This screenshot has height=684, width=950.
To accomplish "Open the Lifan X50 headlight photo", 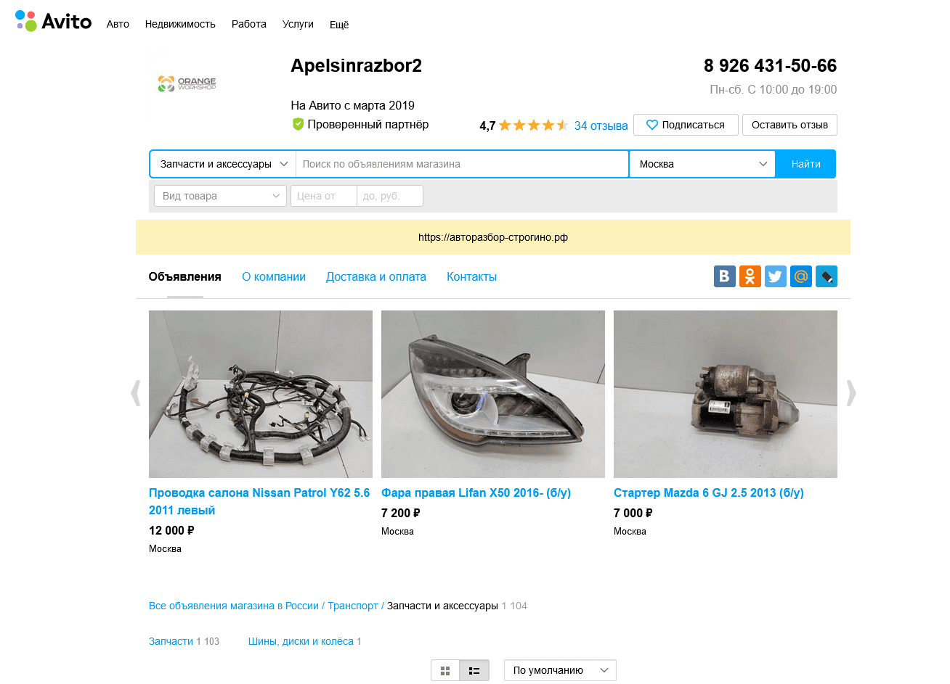I will pos(493,394).
